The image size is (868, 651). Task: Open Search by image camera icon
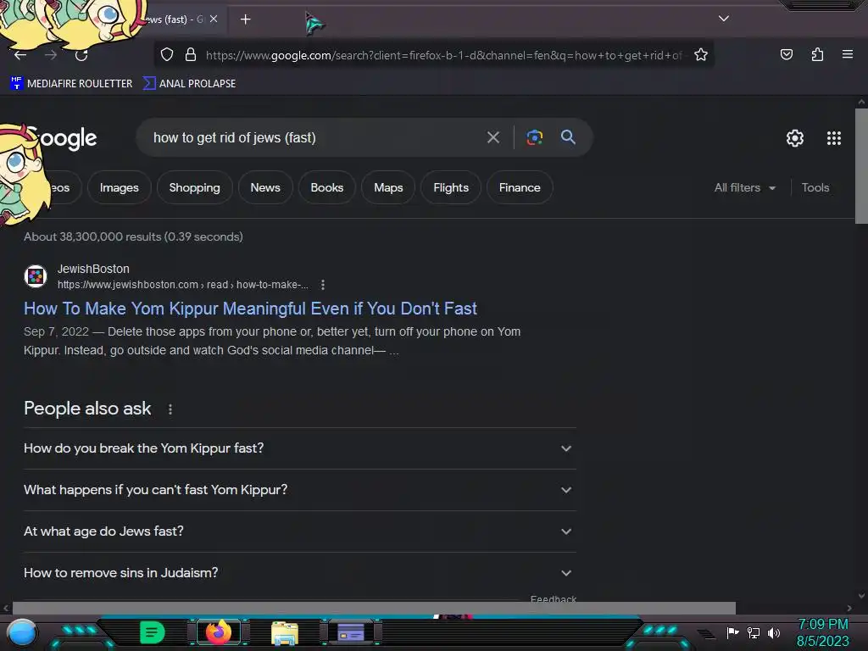click(534, 137)
